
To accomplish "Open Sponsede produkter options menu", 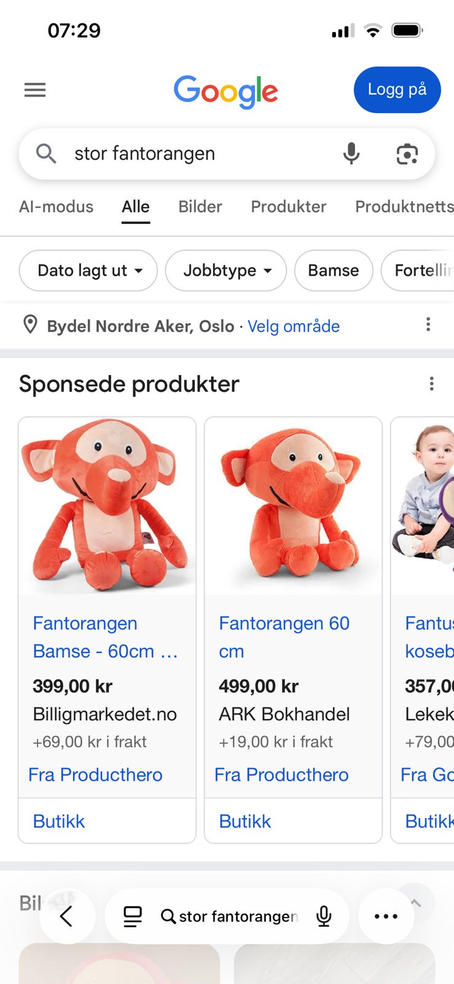I will point(432,384).
